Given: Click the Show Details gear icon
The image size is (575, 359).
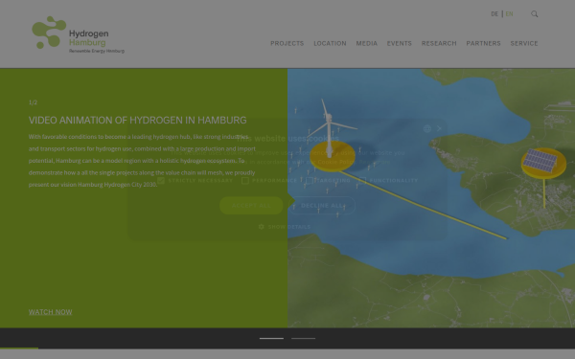Looking at the screenshot, I should (261, 227).
